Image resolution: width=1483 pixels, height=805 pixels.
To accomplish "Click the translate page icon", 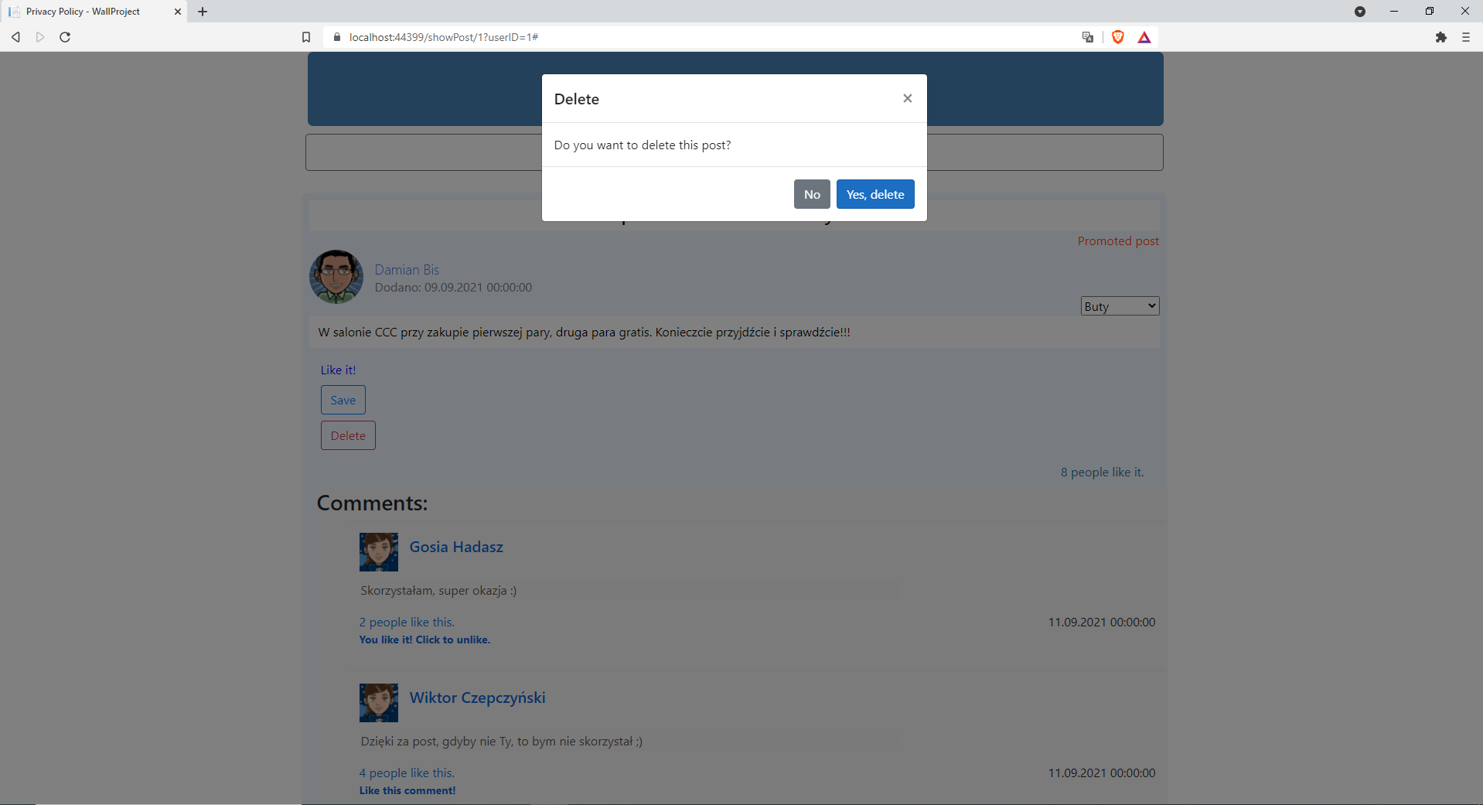I will point(1087,36).
